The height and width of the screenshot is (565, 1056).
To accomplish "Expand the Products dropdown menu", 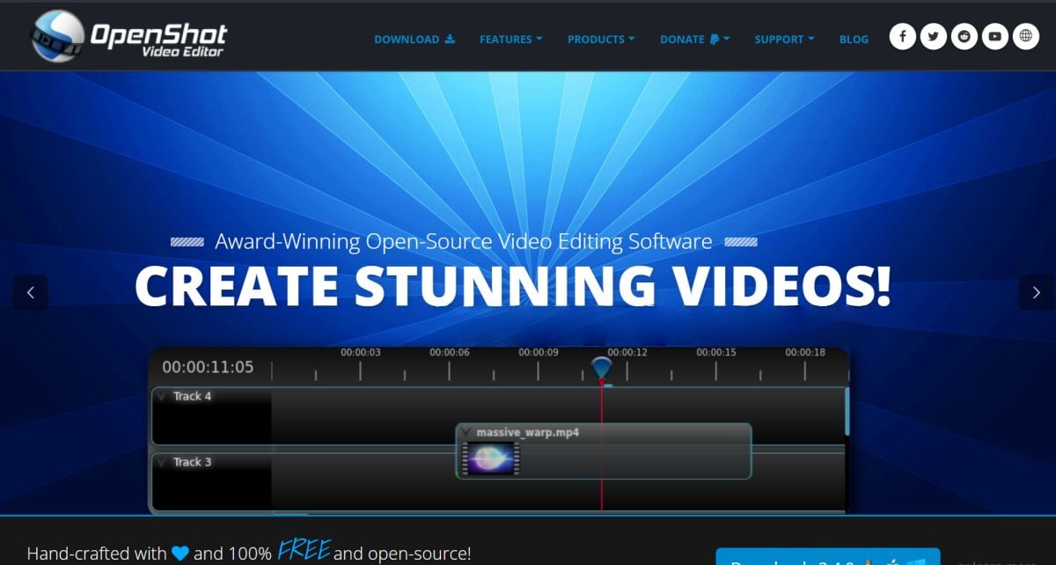I will pos(601,40).
